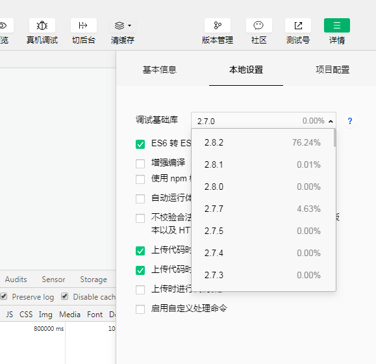Uncheck the second 上传代码时 checkbox
Image resolution: width=376 pixels, height=364 pixels.
tap(140, 270)
